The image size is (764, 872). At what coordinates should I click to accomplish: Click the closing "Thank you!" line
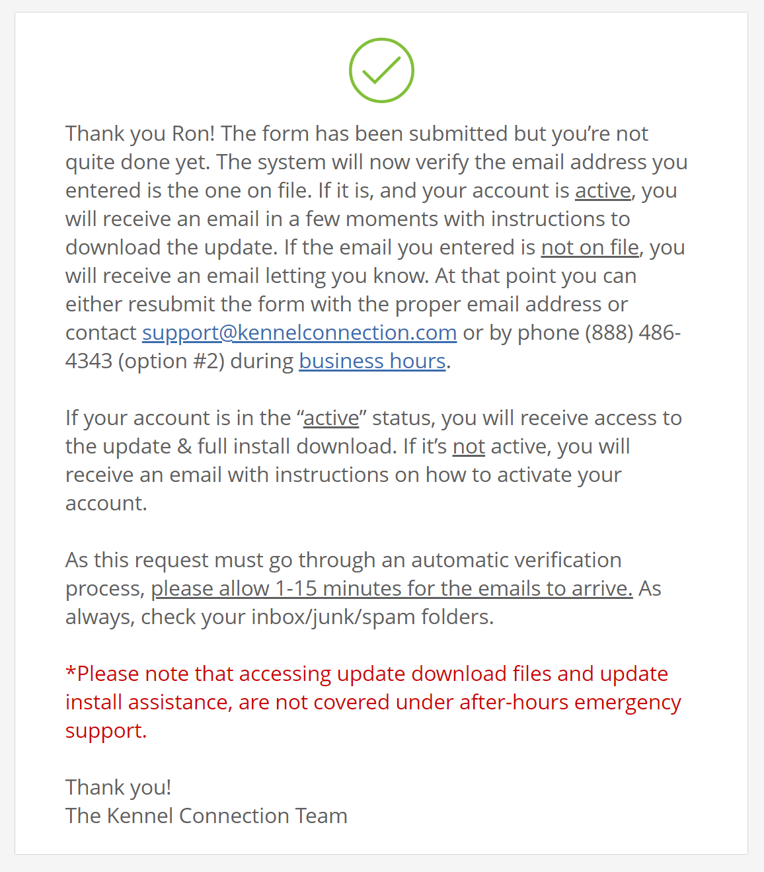[x=118, y=787]
